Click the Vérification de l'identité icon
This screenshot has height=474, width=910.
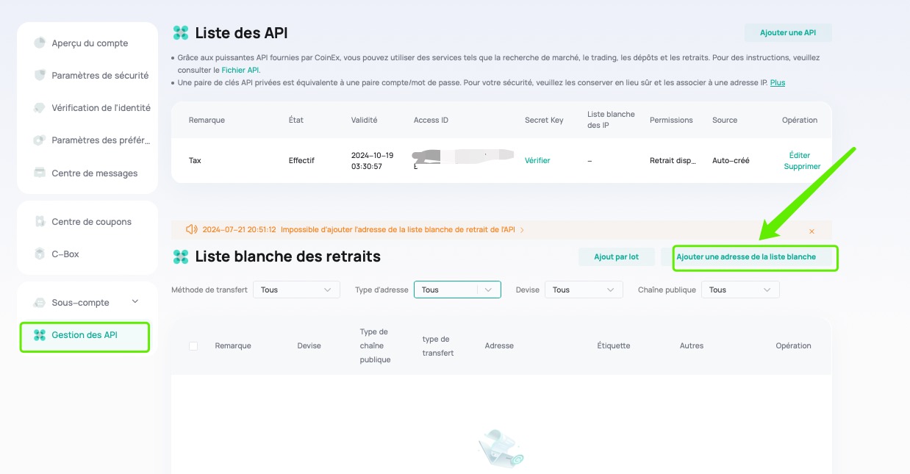point(40,108)
